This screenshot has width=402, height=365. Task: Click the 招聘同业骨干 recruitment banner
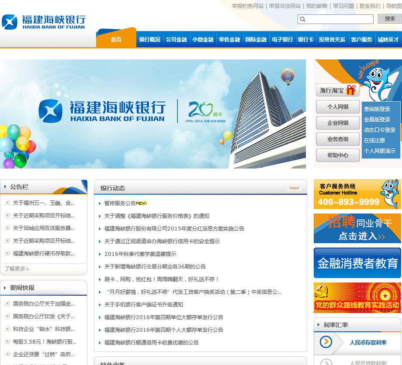pyautogui.click(x=357, y=228)
